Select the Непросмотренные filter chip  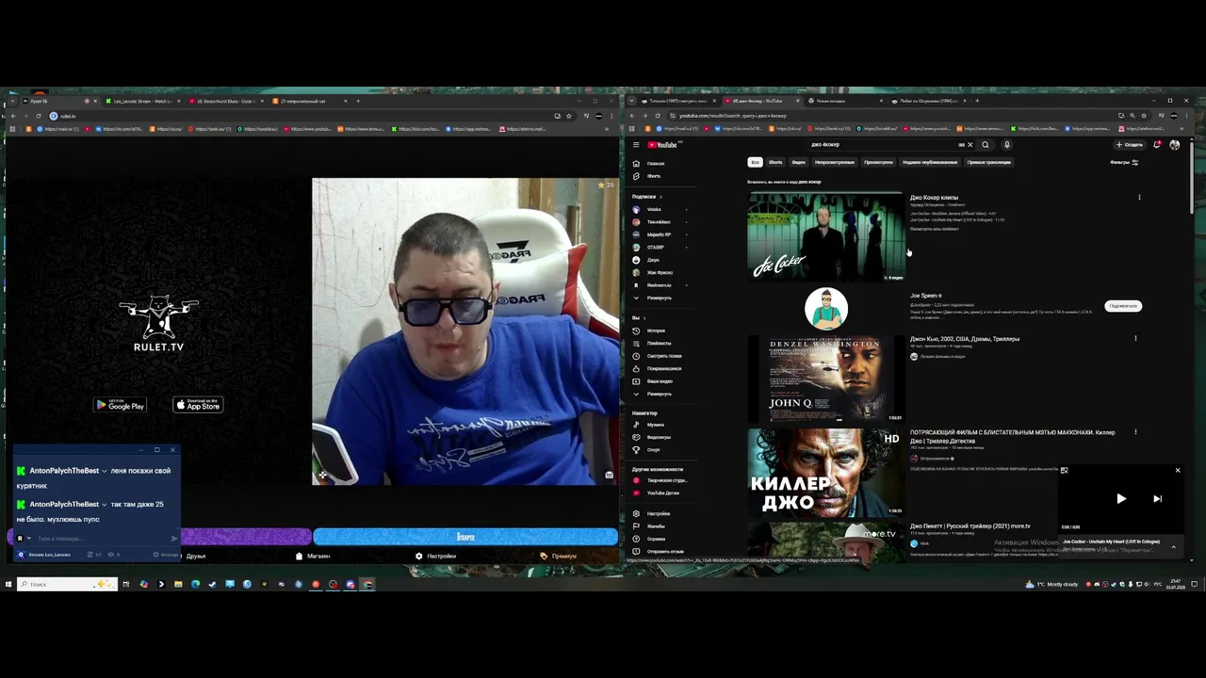pyautogui.click(x=835, y=162)
